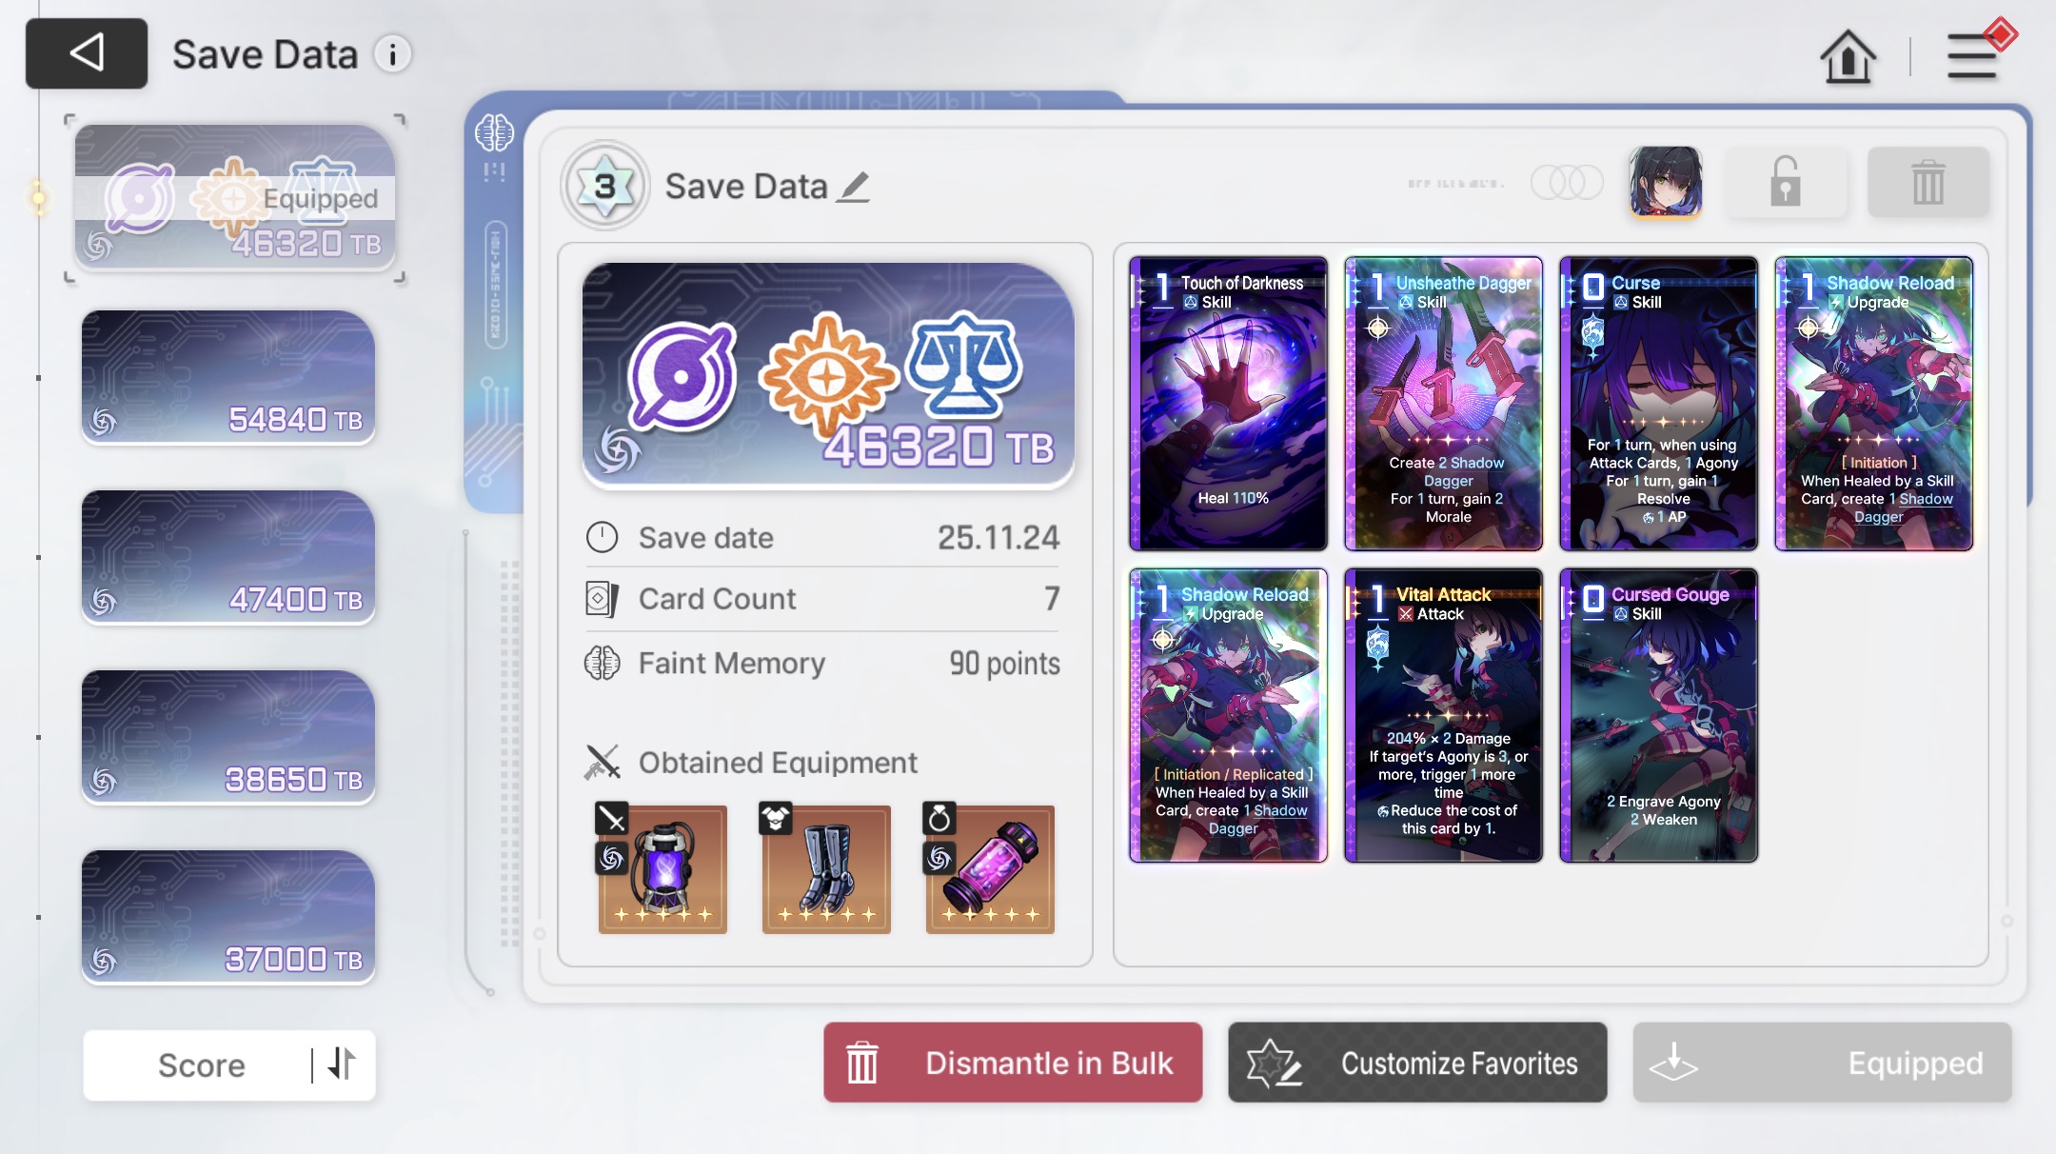Click the trash icon to delete save
2056x1154 pixels.
coord(1927,182)
